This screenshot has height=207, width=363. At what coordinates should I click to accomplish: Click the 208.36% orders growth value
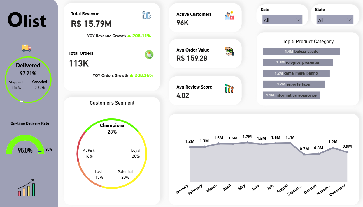(x=144, y=75)
